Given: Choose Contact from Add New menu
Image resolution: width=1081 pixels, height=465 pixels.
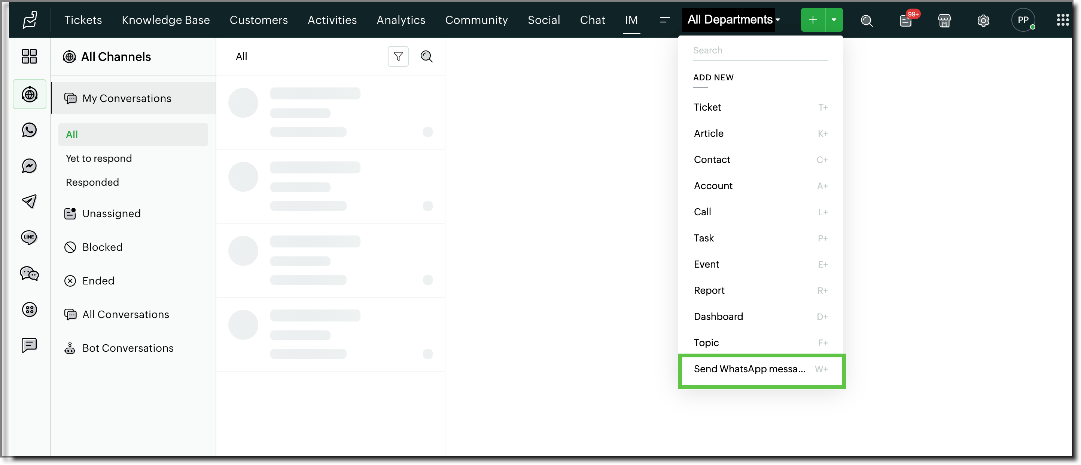Looking at the screenshot, I should pos(760,160).
